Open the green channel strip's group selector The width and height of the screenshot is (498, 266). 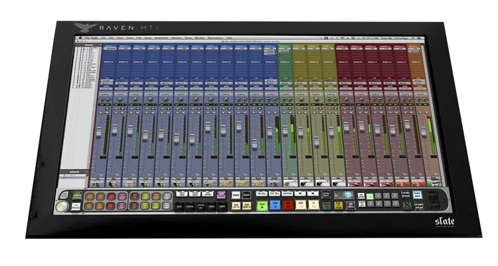tap(286, 94)
